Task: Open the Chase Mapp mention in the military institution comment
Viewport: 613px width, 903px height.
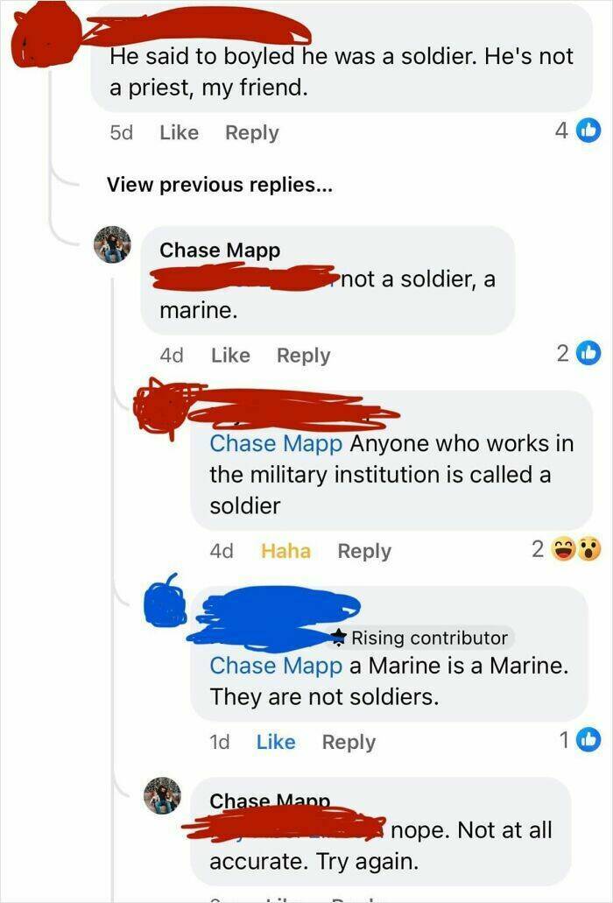Action: pos(276,443)
